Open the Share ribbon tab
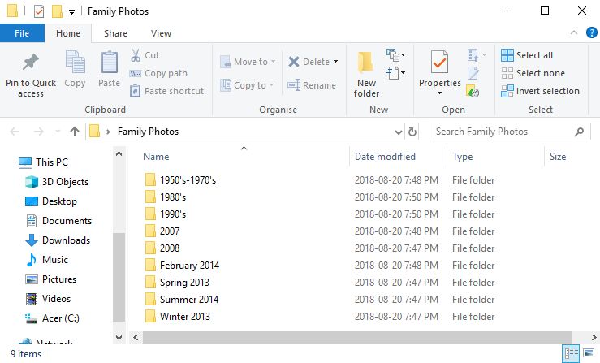This screenshot has height=363, width=600. pos(115,33)
